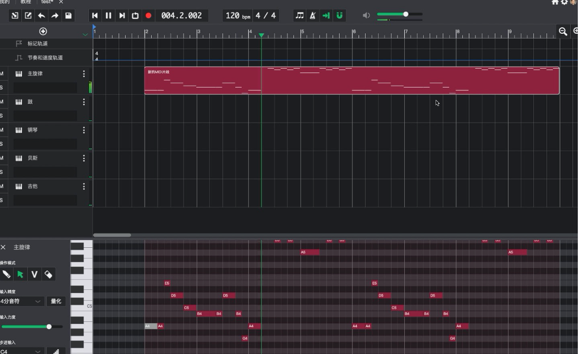Mute the 钢琴 track with its M button
This screenshot has height=354, width=579.
(1, 130)
